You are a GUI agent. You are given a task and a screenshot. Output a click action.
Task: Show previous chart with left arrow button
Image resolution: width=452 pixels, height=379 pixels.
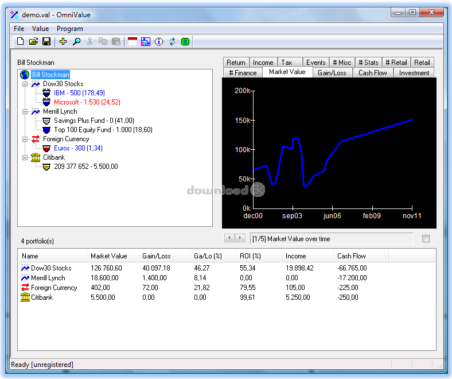(x=229, y=238)
